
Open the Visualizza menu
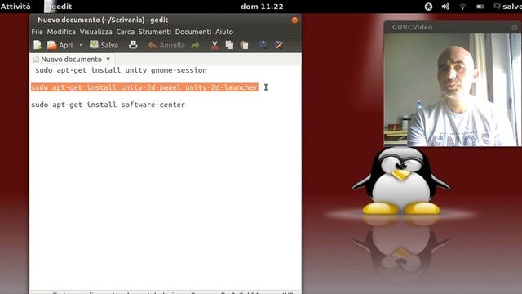96,32
